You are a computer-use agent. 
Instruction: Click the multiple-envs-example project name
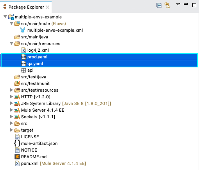tap(38, 17)
